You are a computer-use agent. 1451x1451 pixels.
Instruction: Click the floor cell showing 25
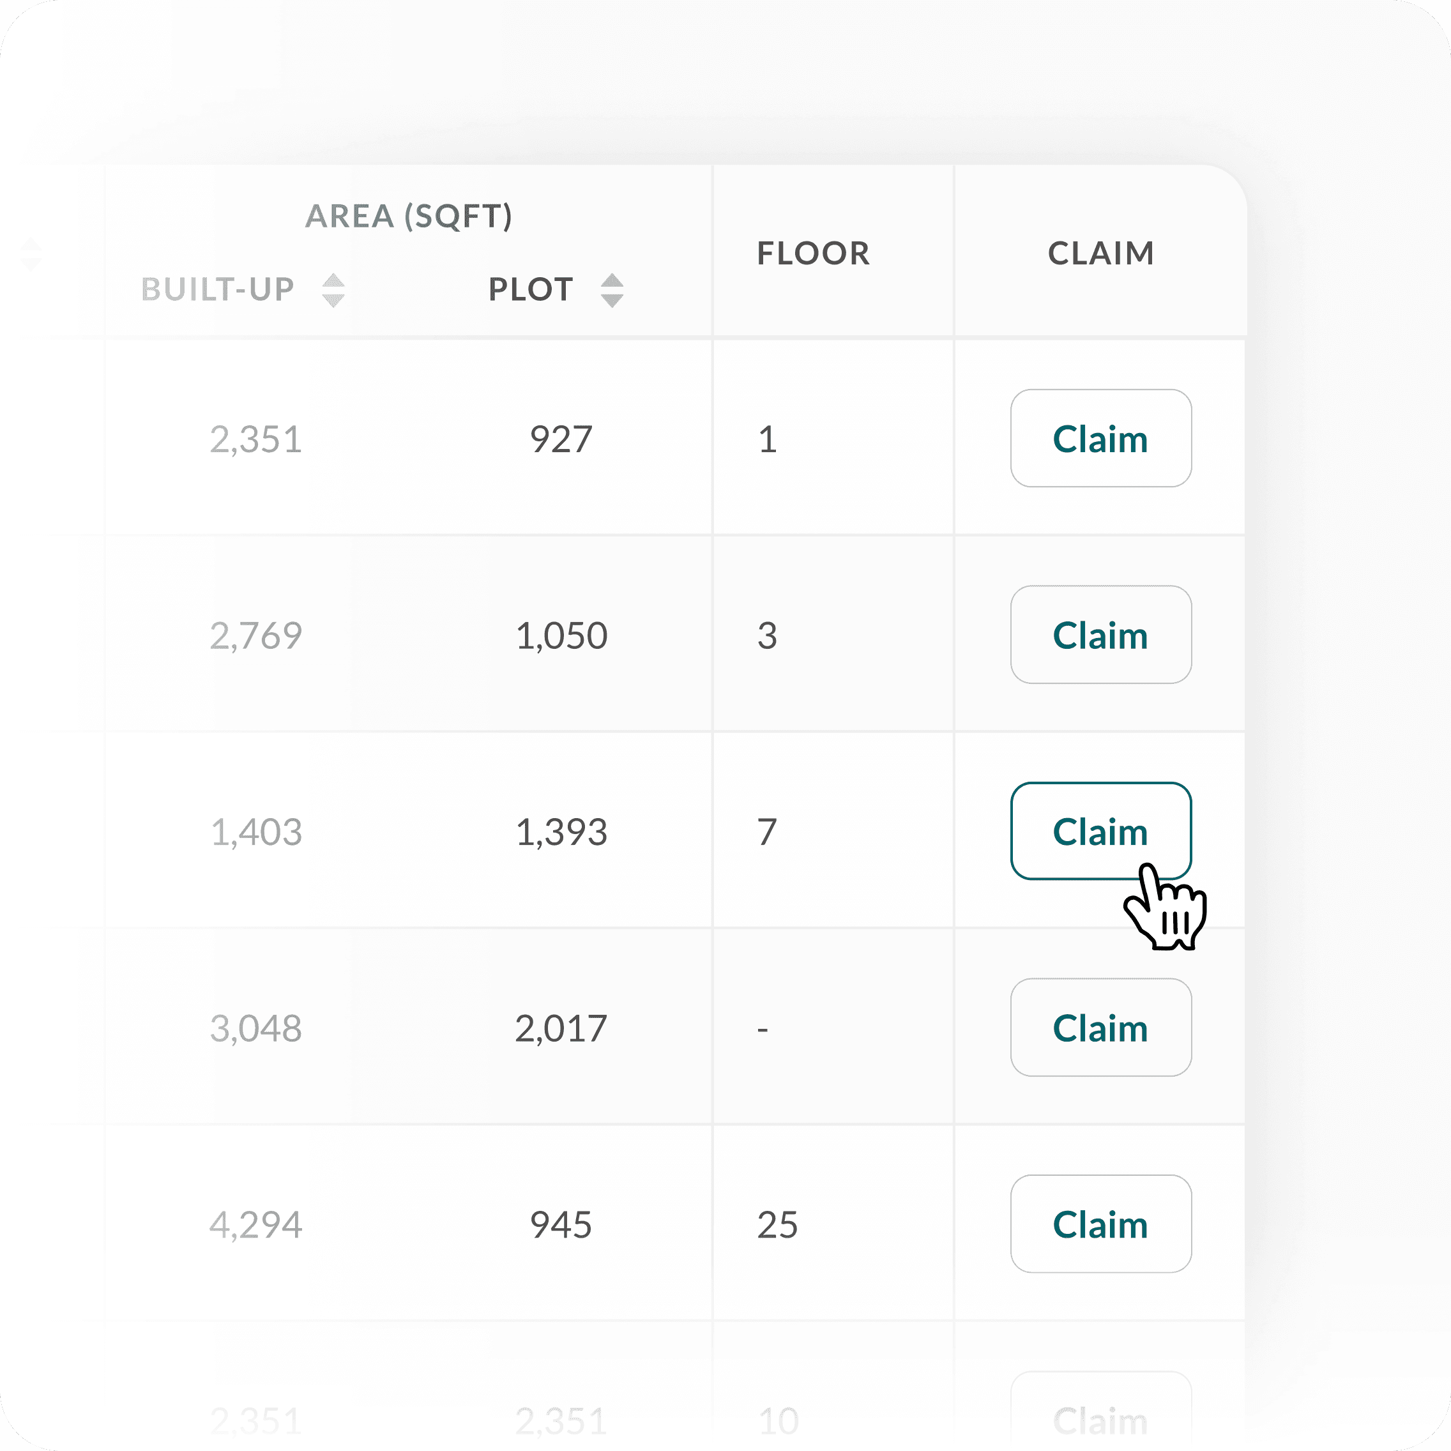tap(777, 1225)
